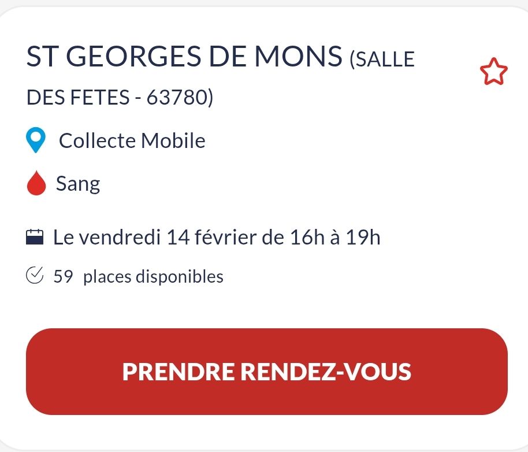Select the Collecte Mobile label

point(132,140)
